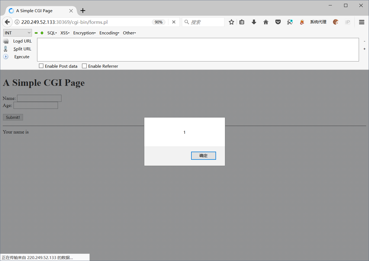Expand the SQL injection menu
369x261 pixels.
[x=52, y=33]
